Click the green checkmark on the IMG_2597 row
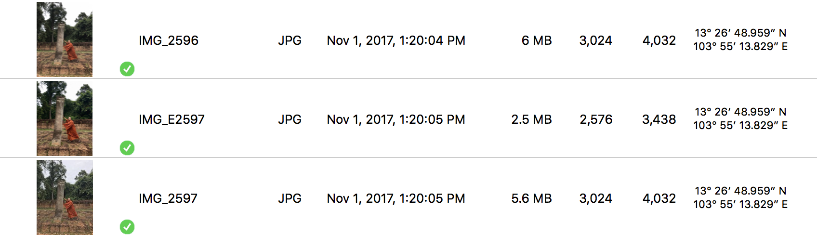Viewport: 817px width, 235px height. (127, 226)
